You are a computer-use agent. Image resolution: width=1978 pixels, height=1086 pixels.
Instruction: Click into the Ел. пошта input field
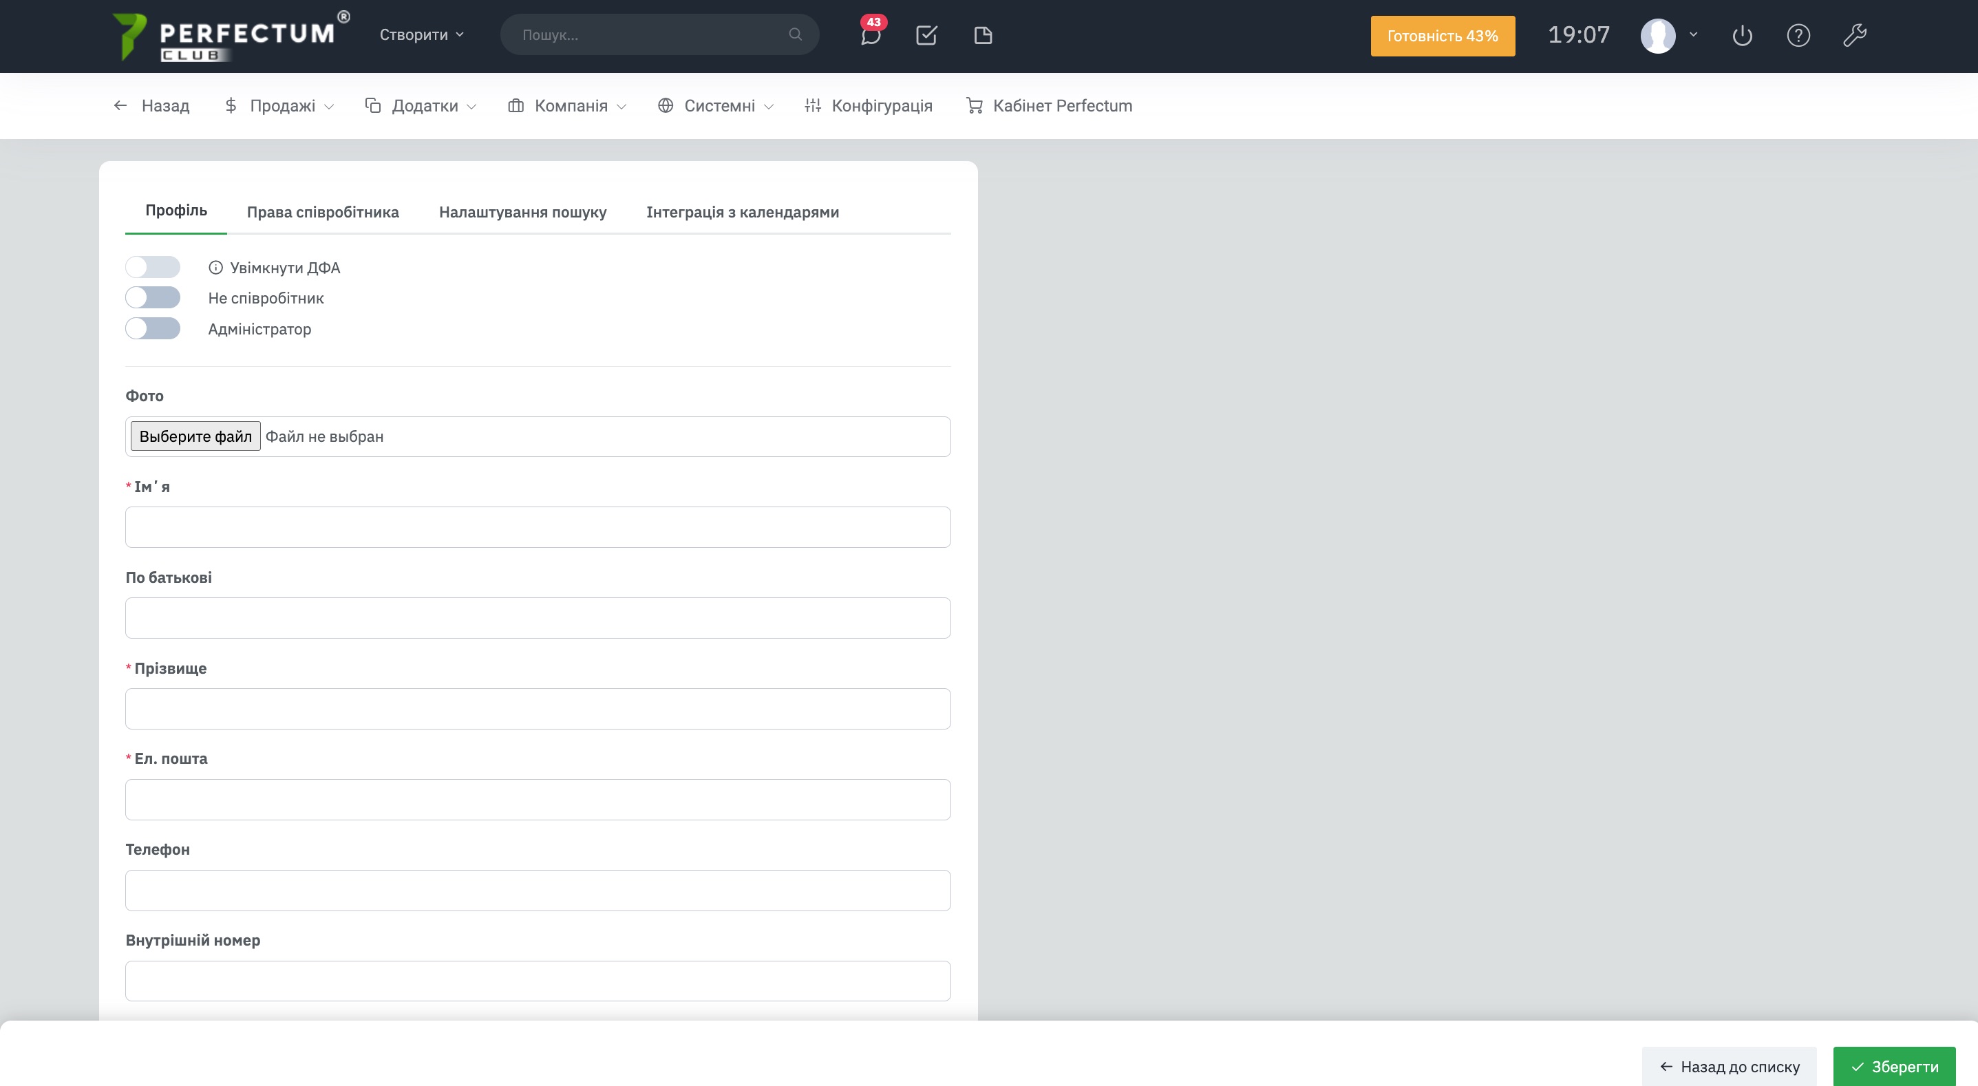(538, 800)
